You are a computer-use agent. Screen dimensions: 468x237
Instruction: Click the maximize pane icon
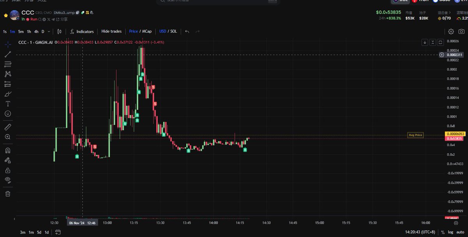point(440,42)
